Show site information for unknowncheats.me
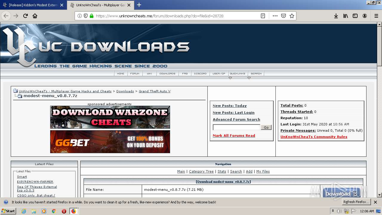 (80, 16)
